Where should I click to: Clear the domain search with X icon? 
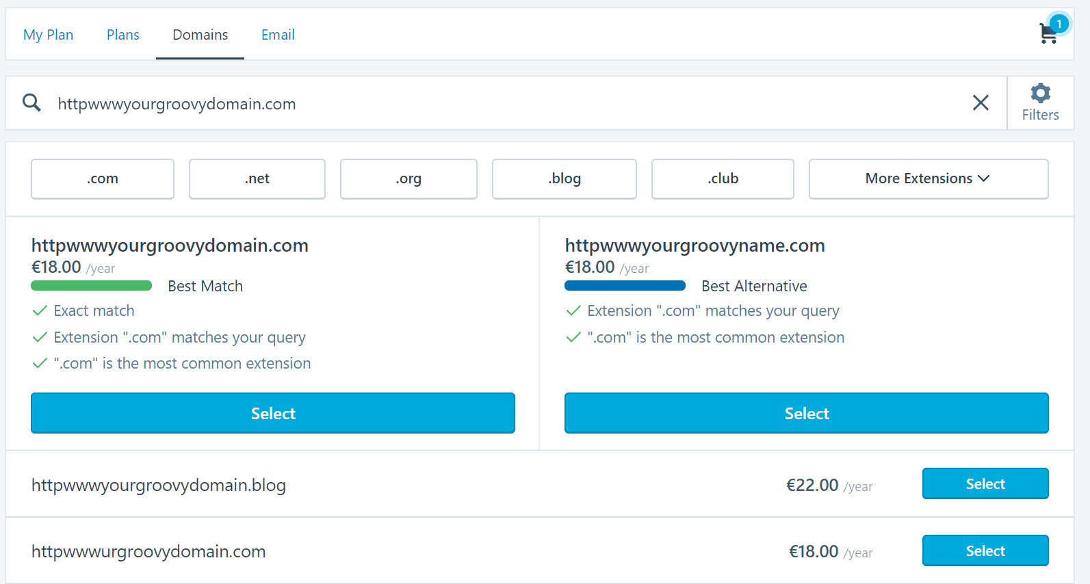point(981,103)
